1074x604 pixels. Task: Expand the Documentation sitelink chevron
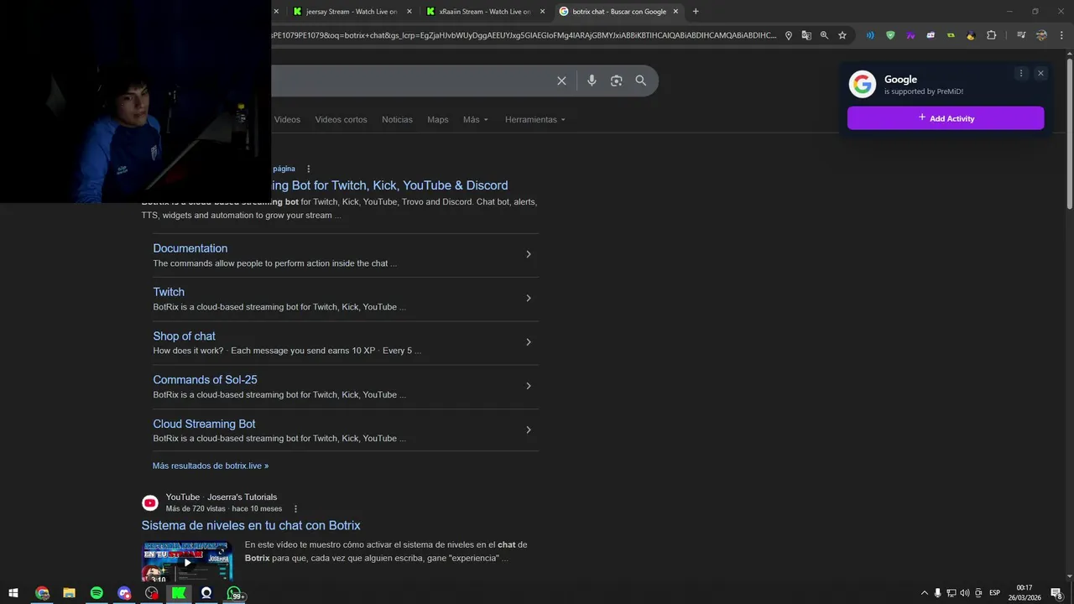click(528, 254)
